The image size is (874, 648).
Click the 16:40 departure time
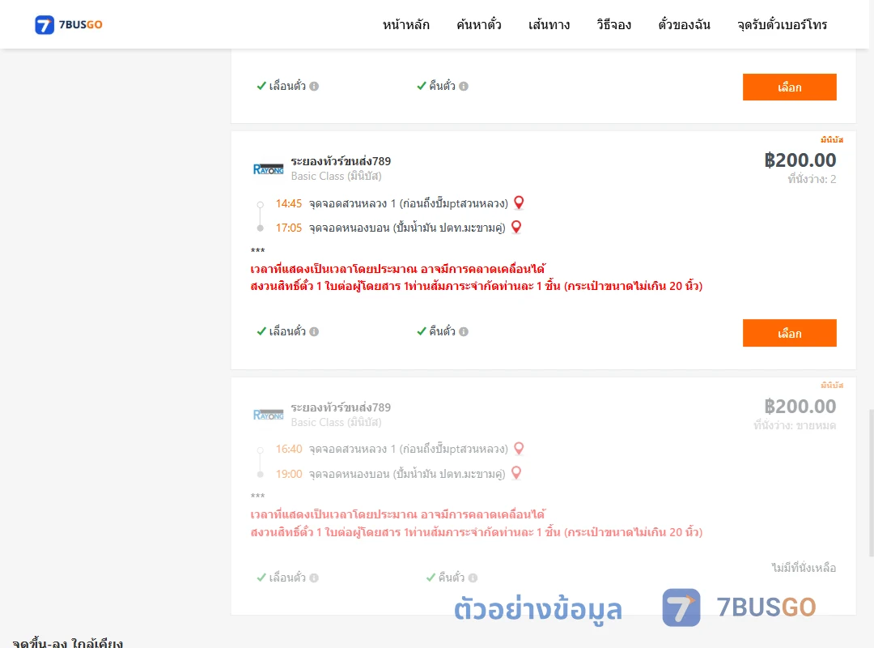pyautogui.click(x=289, y=450)
